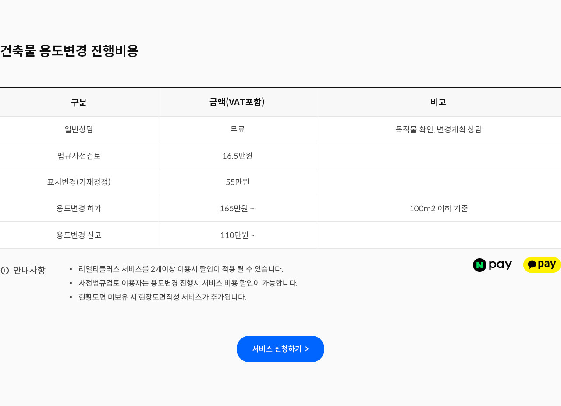Click the 16.5만원 price cell
Screen dimensions: 561x406
pos(237,156)
